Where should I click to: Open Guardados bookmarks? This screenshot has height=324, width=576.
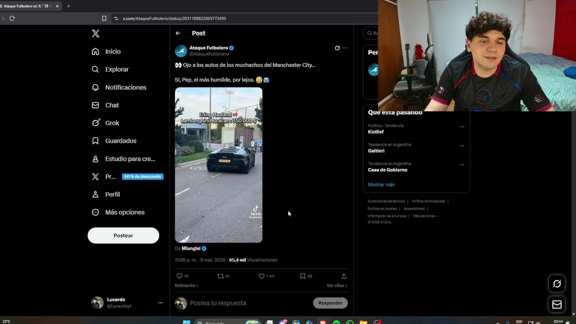point(114,141)
